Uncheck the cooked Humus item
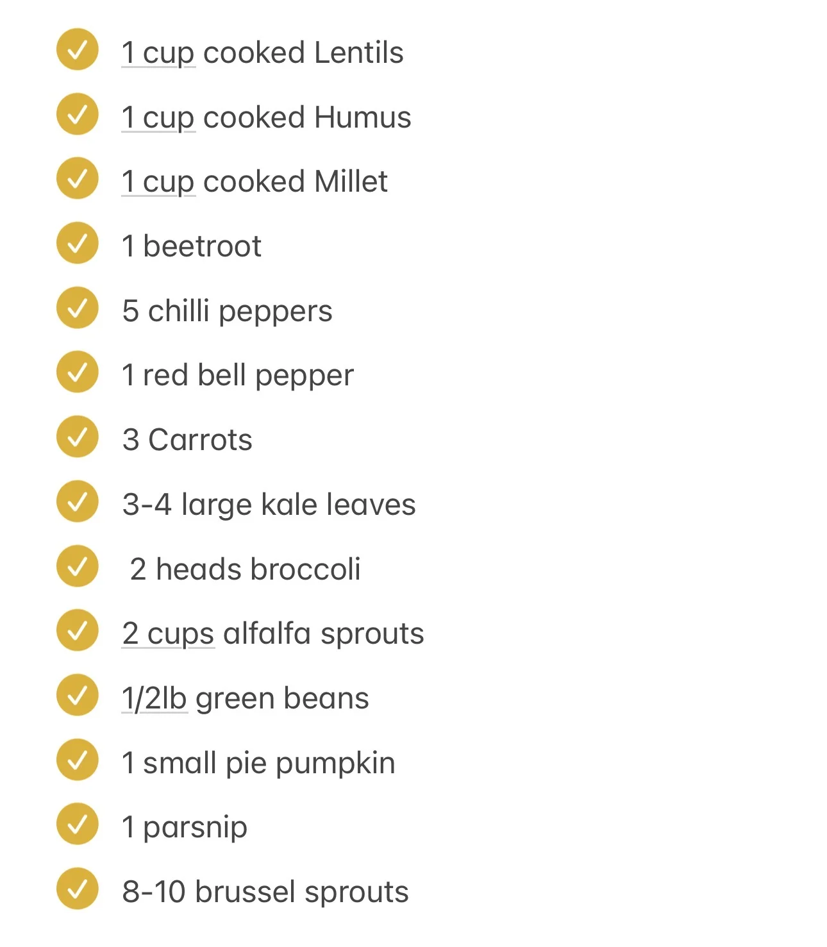The image size is (827, 947). point(78,114)
